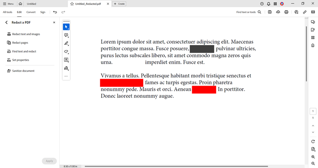Send the file by email
The width and height of the screenshot is (318, 168).
[x=313, y=12]
